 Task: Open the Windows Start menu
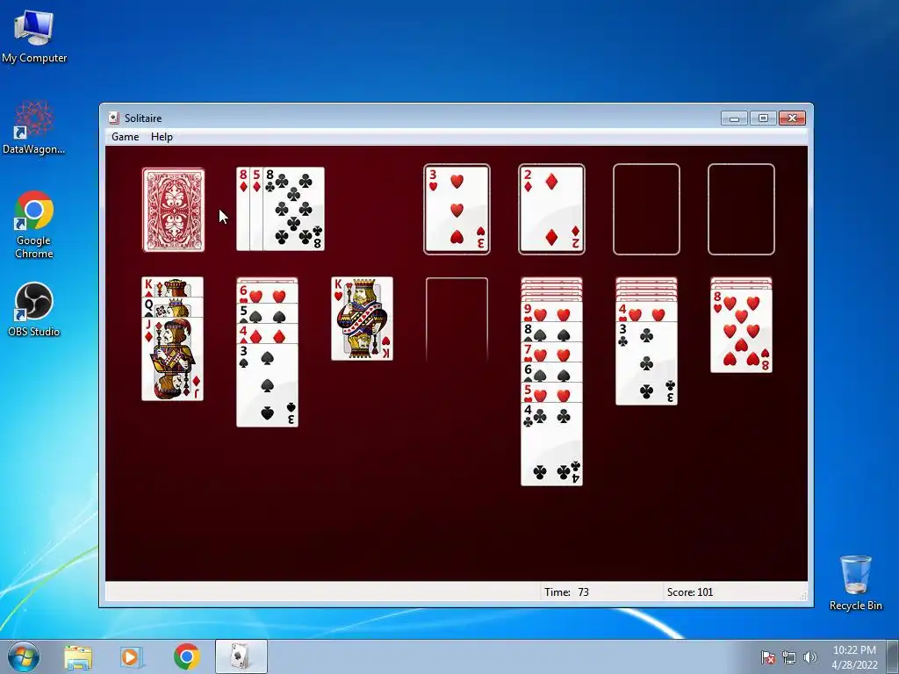pyautogui.click(x=24, y=656)
